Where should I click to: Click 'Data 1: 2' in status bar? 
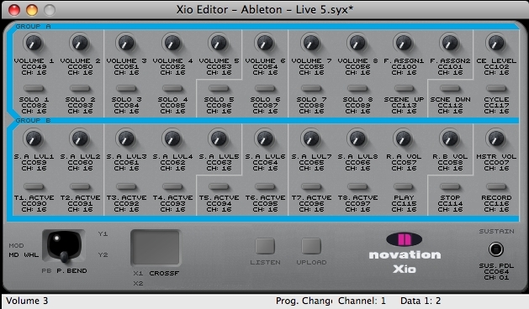pos(421,301)
